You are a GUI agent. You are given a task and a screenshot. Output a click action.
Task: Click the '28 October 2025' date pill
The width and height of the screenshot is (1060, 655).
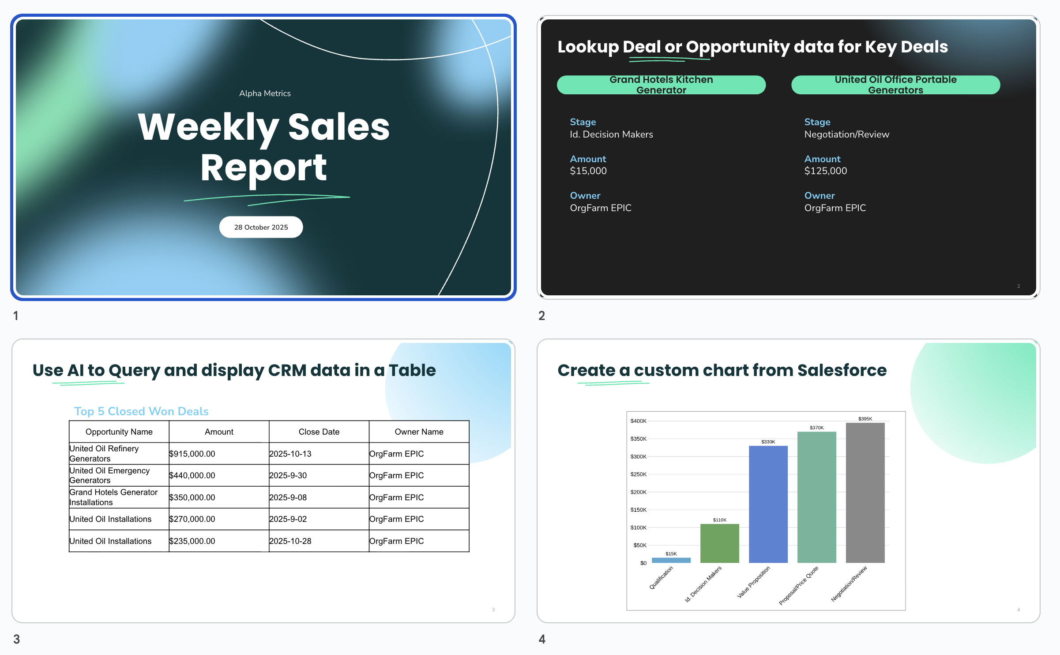(x=261, y=227)
